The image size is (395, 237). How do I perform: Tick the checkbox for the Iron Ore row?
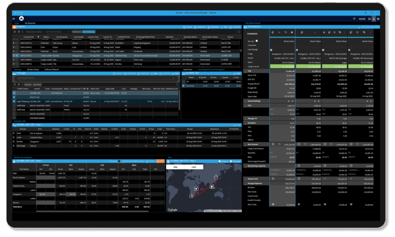16,60
